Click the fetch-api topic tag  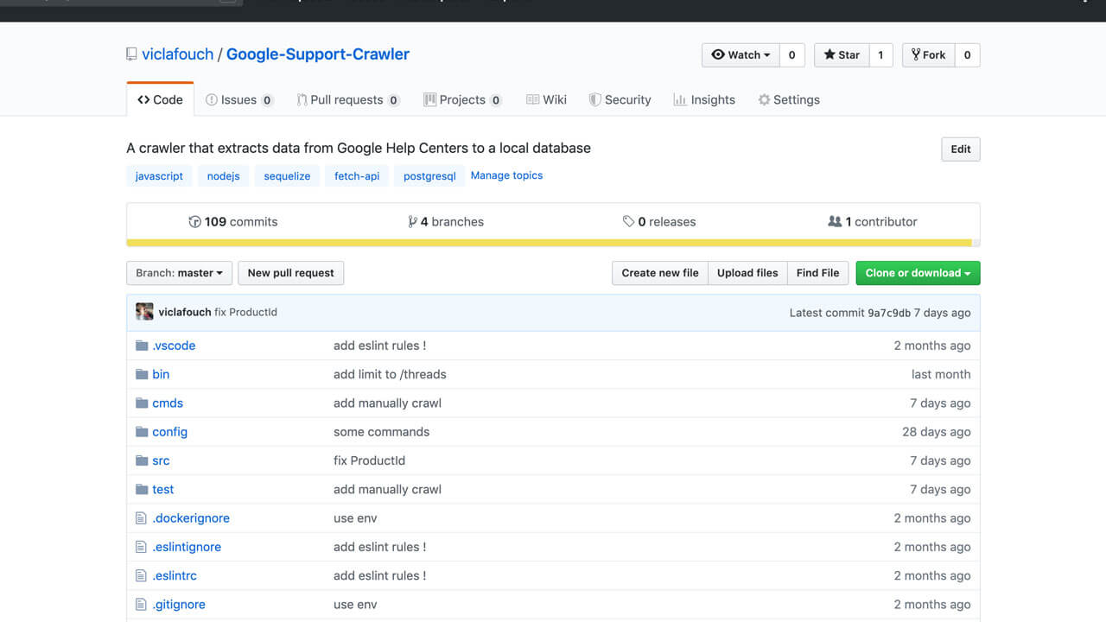pos(357,176)
